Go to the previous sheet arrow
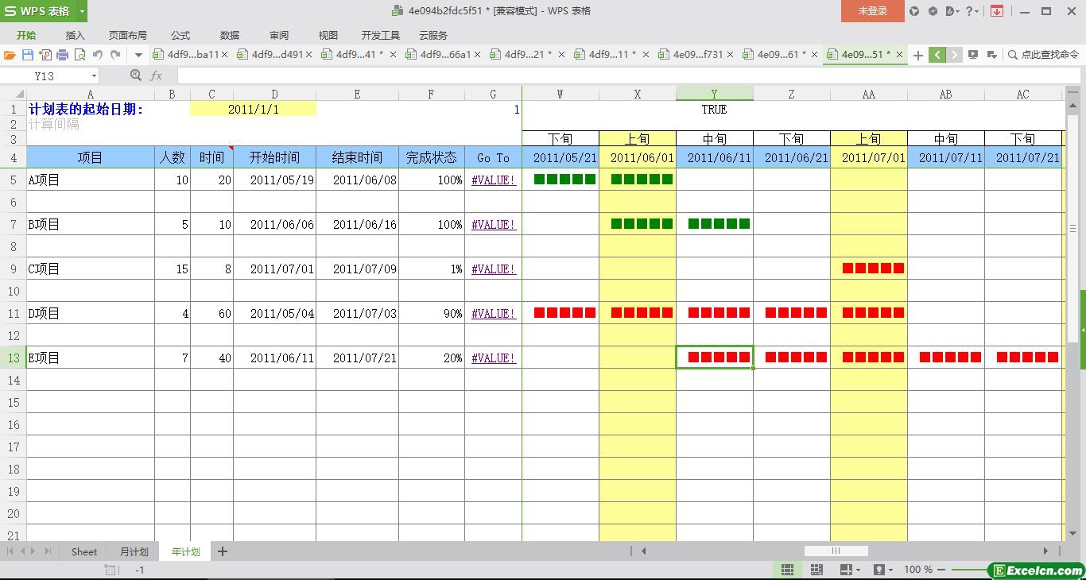 (x=23, y=551)
